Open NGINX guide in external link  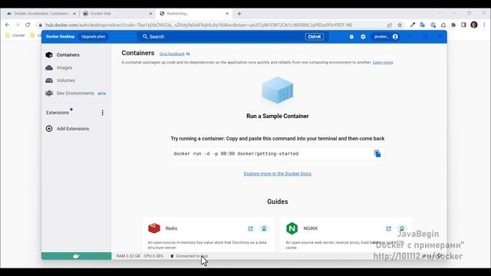click(x=388, y=228)
